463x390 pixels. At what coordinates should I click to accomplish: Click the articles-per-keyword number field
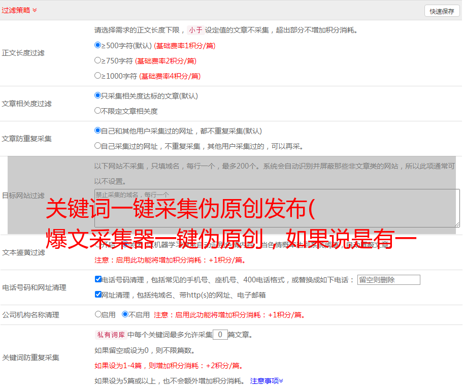pyautogui.click(x=220, y=335)
